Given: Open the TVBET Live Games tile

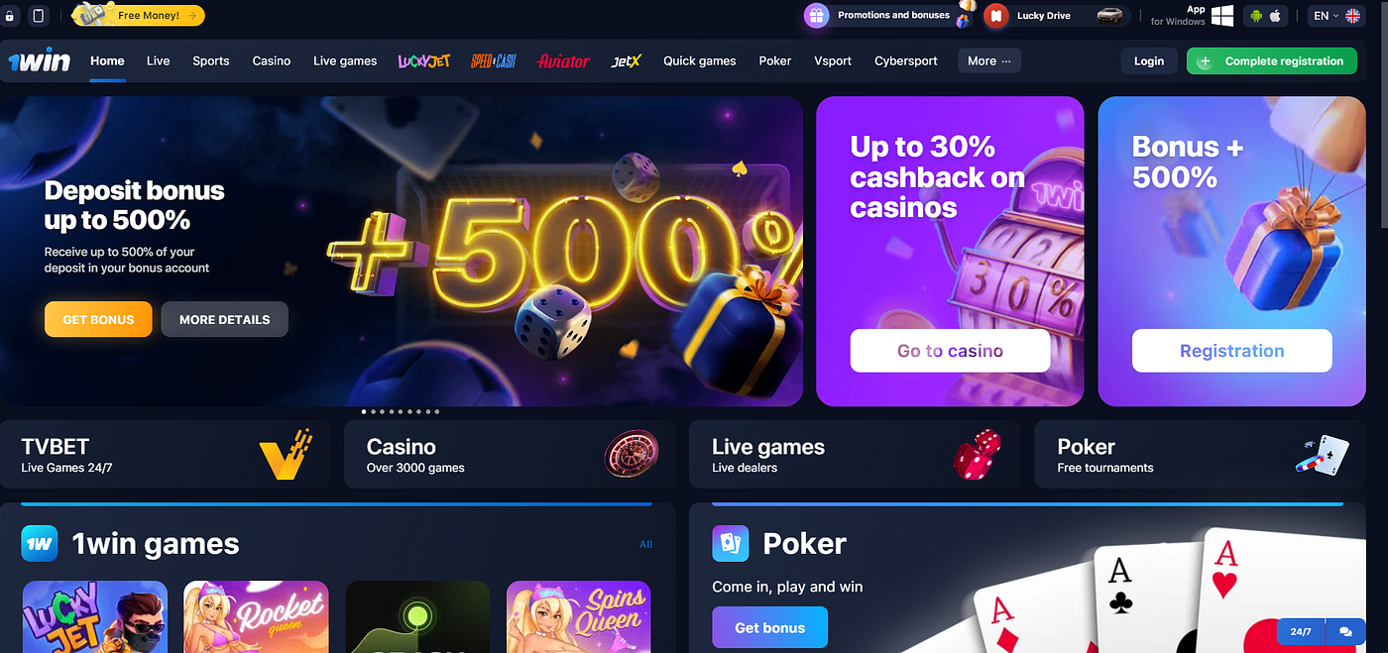Looking at the screenshot, I should [166, 454].
